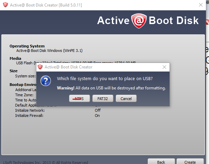This screenshot has width=209, height=164.
Task: Cancel the file system dialog
Action: click(x=126, y=99)
